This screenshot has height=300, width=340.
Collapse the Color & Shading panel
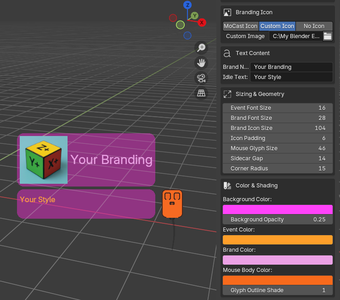tap(256, 186)
